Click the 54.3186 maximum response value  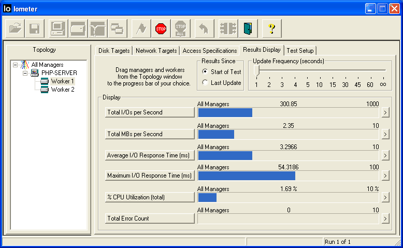pyautogui.click(x=289, y=167)
